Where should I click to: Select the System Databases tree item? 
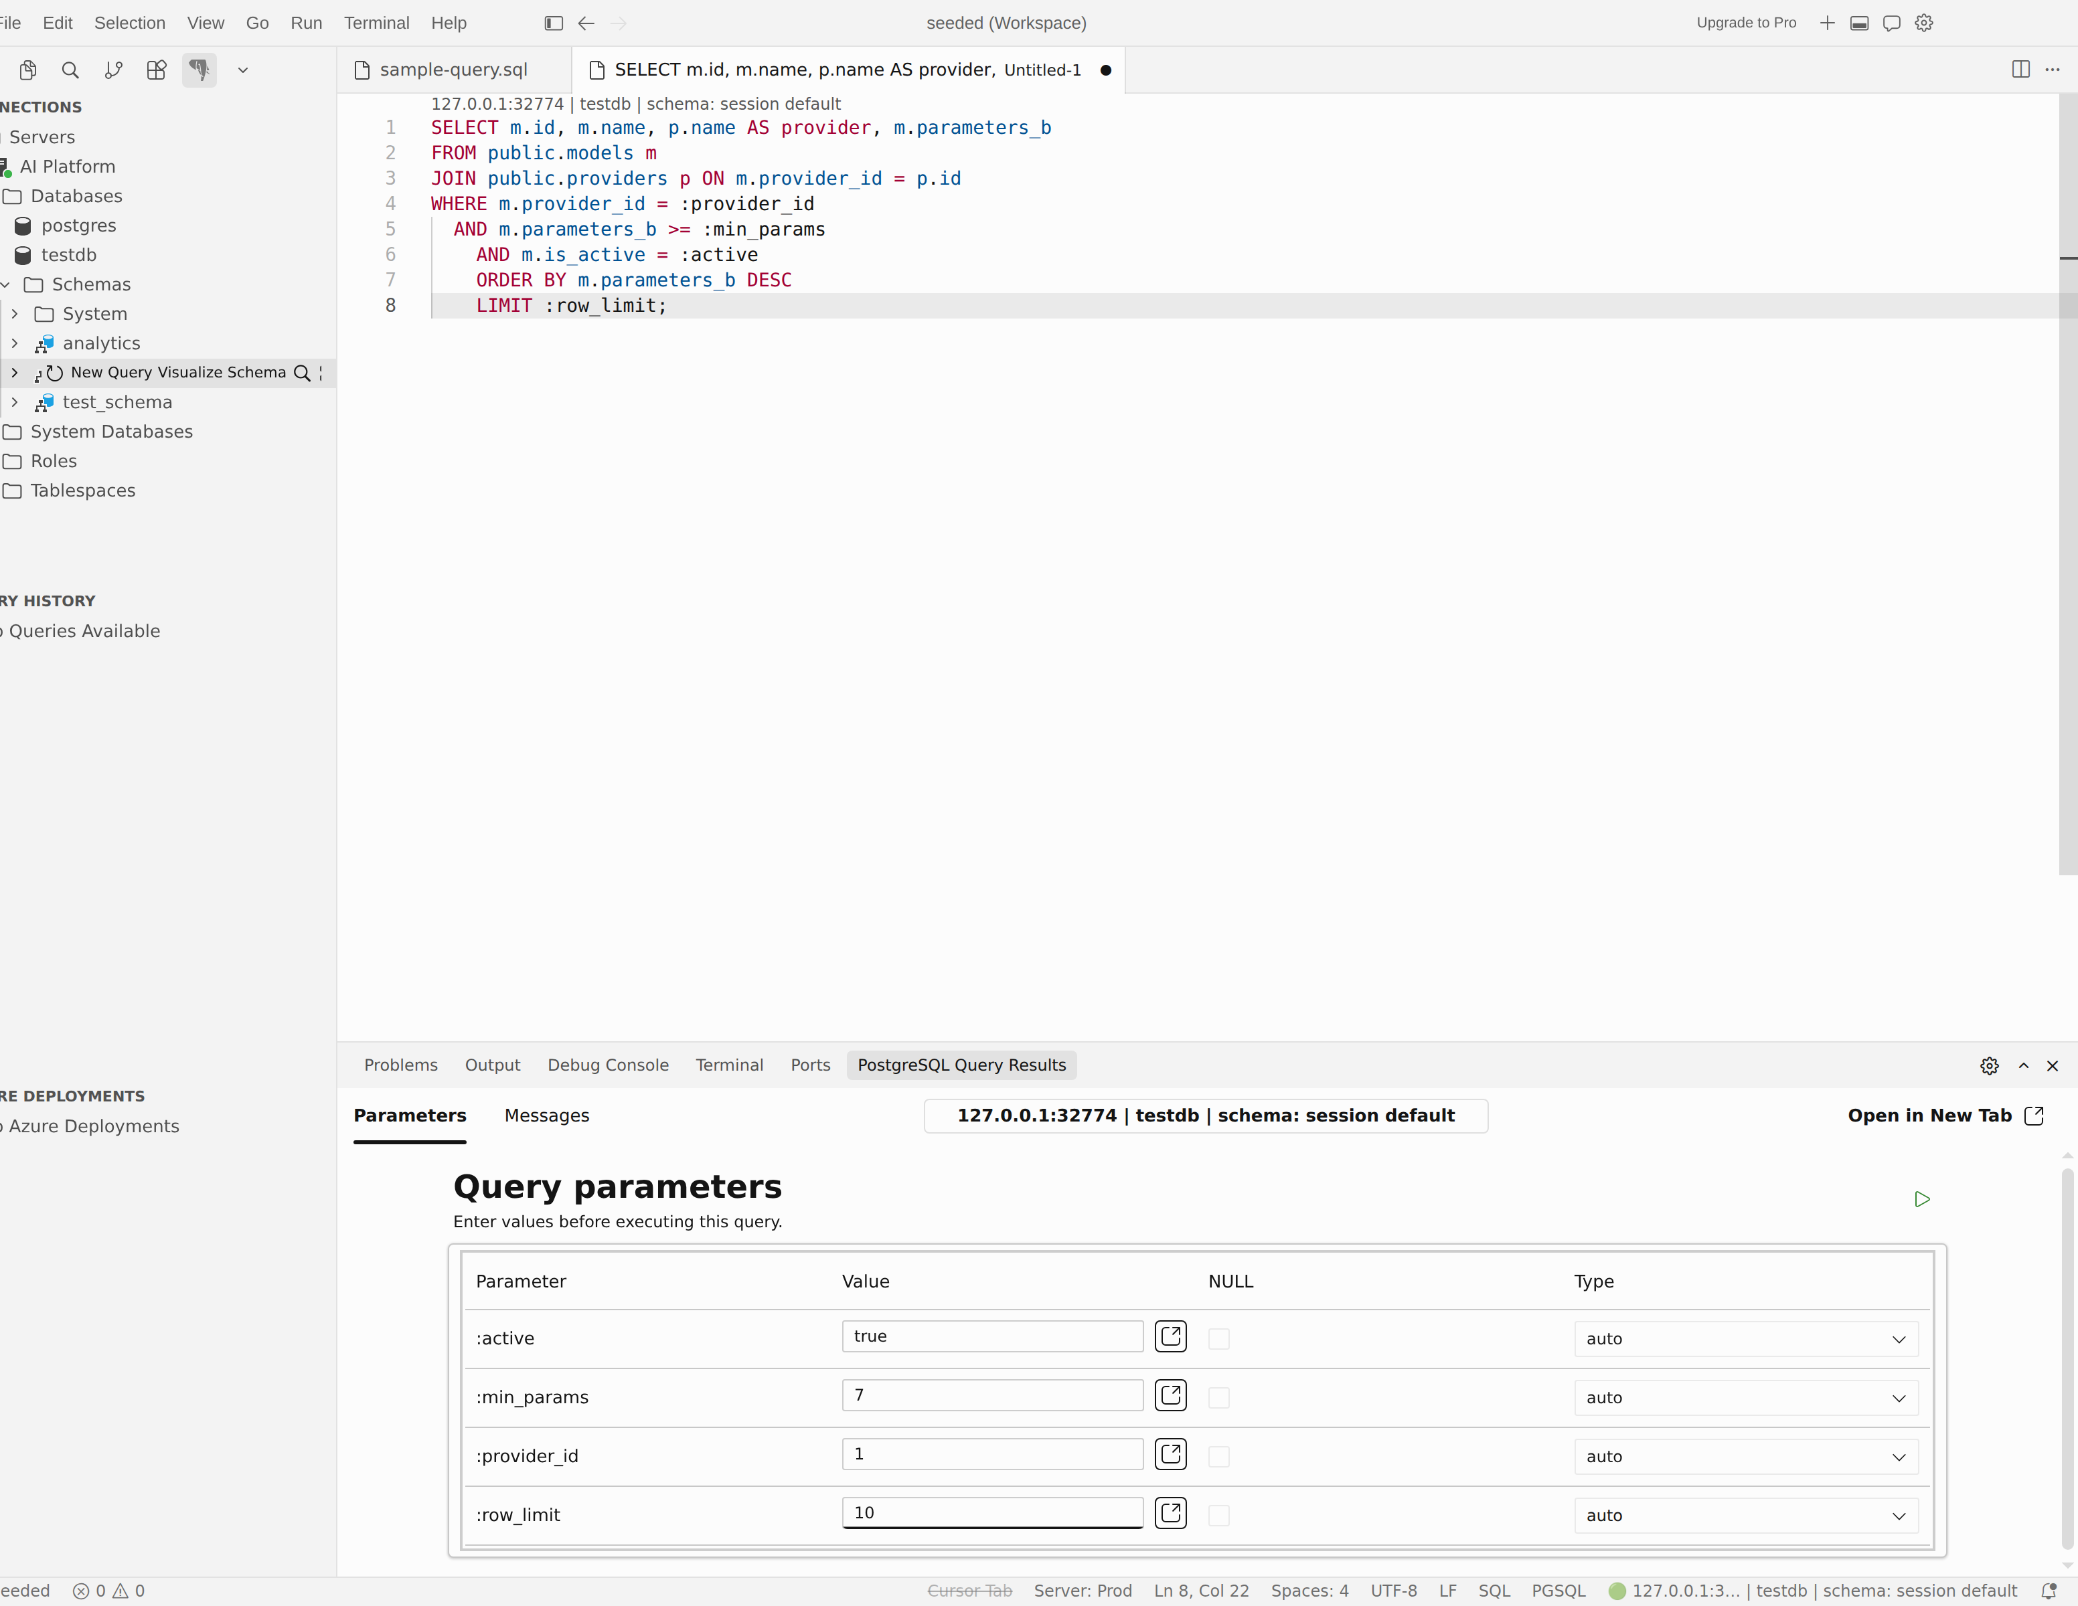point(111,432)
